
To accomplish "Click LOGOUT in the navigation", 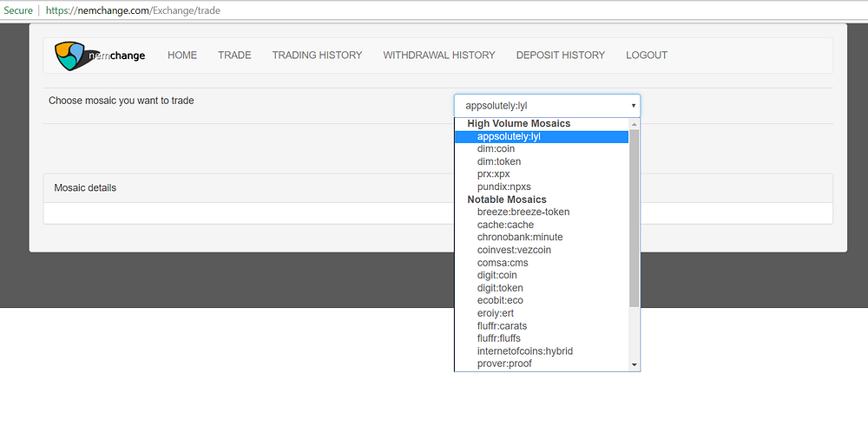I will click(x=647, y=56).
